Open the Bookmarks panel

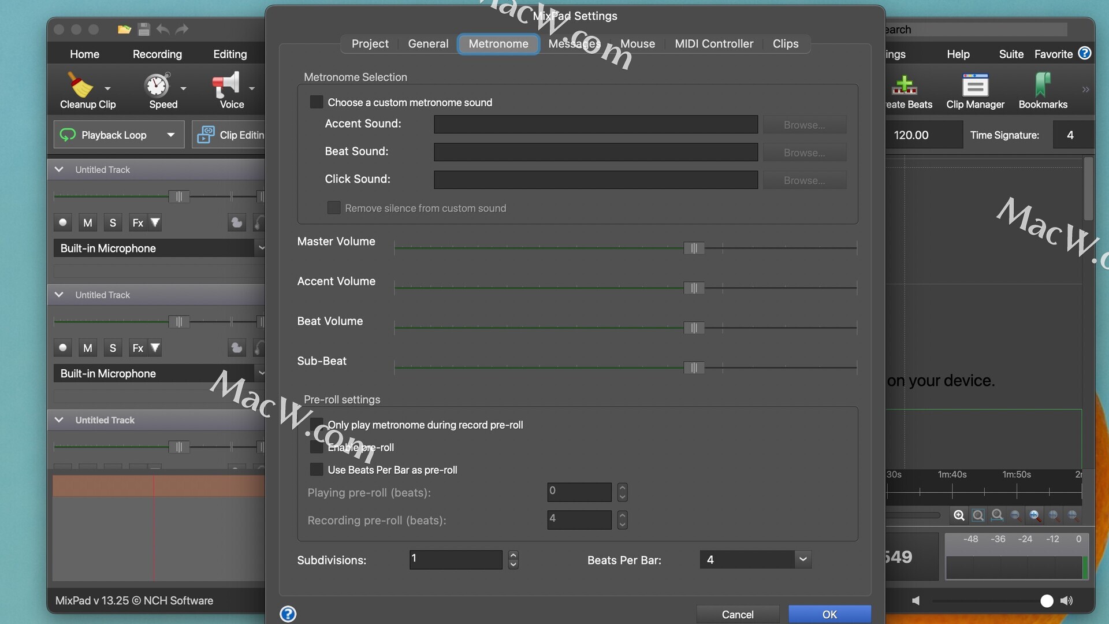click(1043, 86)
